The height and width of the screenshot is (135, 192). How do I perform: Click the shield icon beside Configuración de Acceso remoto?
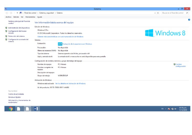click(x=6, y=31)
